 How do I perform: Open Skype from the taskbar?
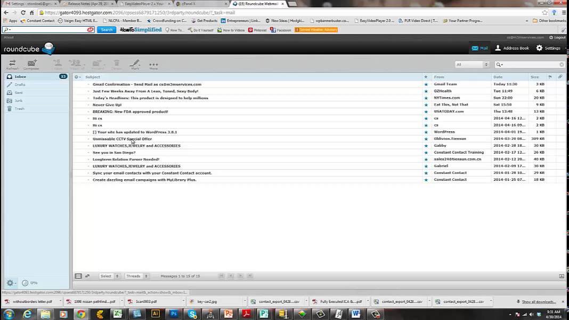coord(192,314)
